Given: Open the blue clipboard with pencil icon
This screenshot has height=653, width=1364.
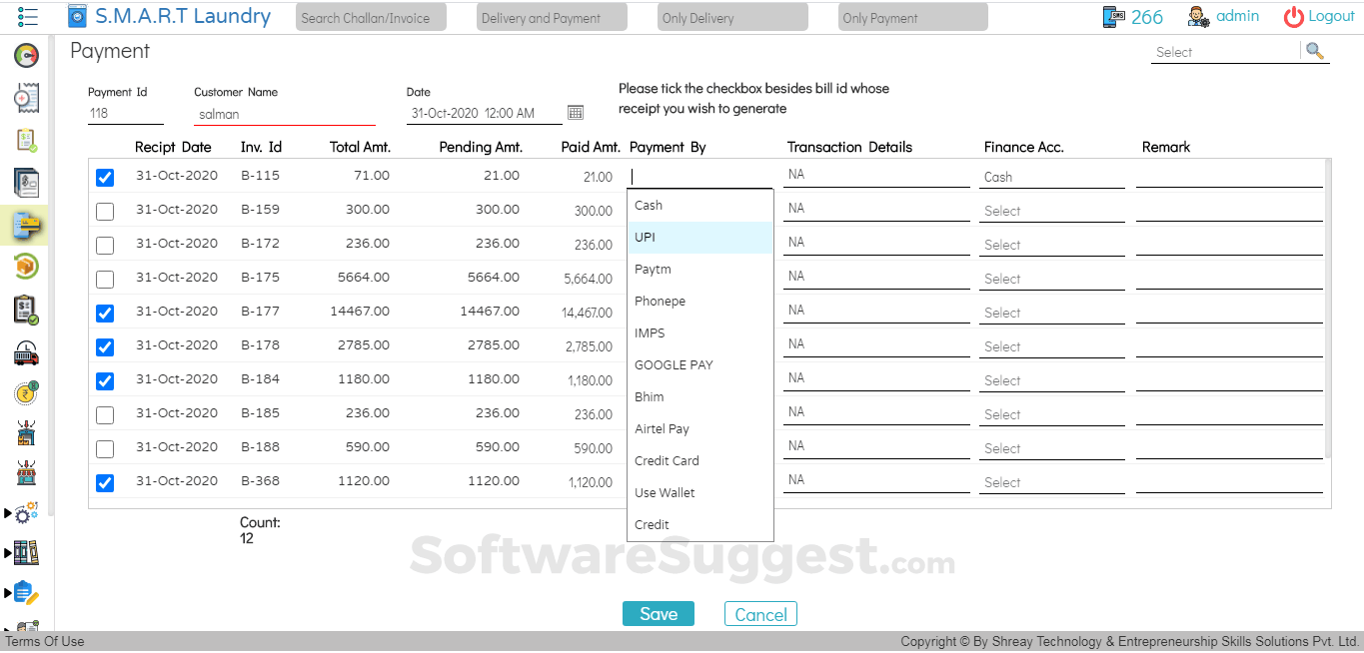Looking at the screenshot, I should coord(26,592).
